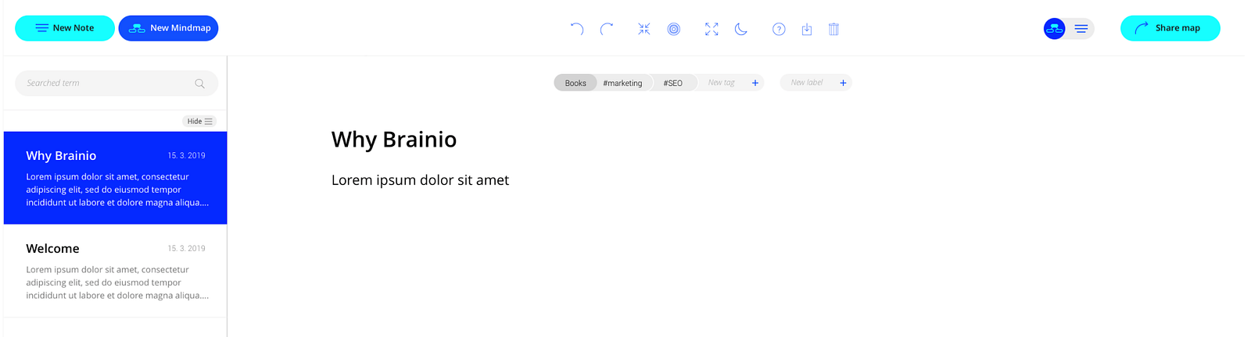Select the #marketing tag
1251x337 pixels.
622,83
